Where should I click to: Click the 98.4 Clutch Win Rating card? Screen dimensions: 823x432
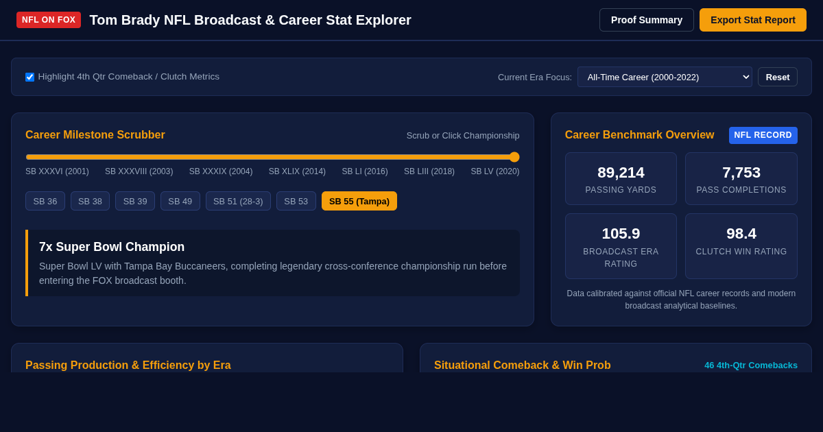[741, 246]
